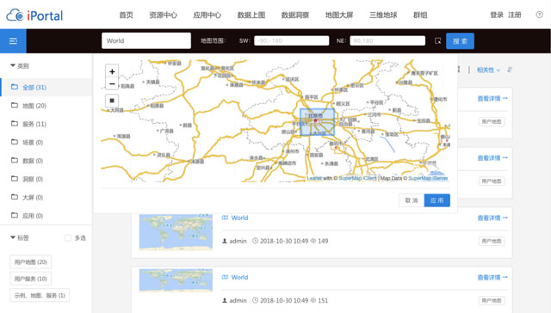
Task: Click the NE coordinates input field
Action: point(387,40)
